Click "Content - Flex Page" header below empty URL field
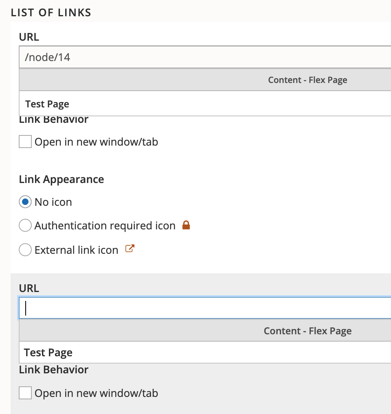 pyautogui.click(x=308, y=331)
